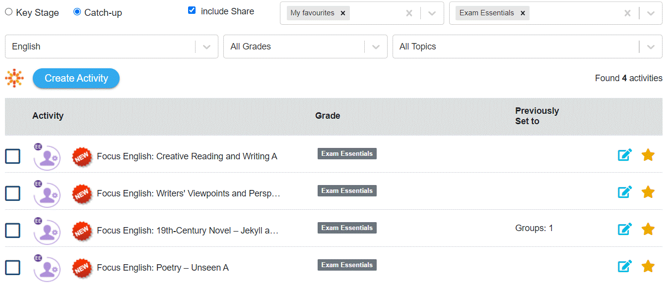Remove the My favourites filter tag
668x283 pixels.
pos(343,13)
